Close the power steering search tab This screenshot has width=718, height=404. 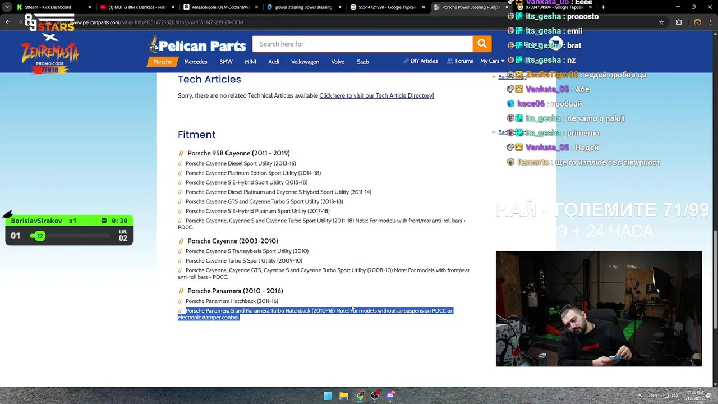pyautogui.click(x=339, y=7)
